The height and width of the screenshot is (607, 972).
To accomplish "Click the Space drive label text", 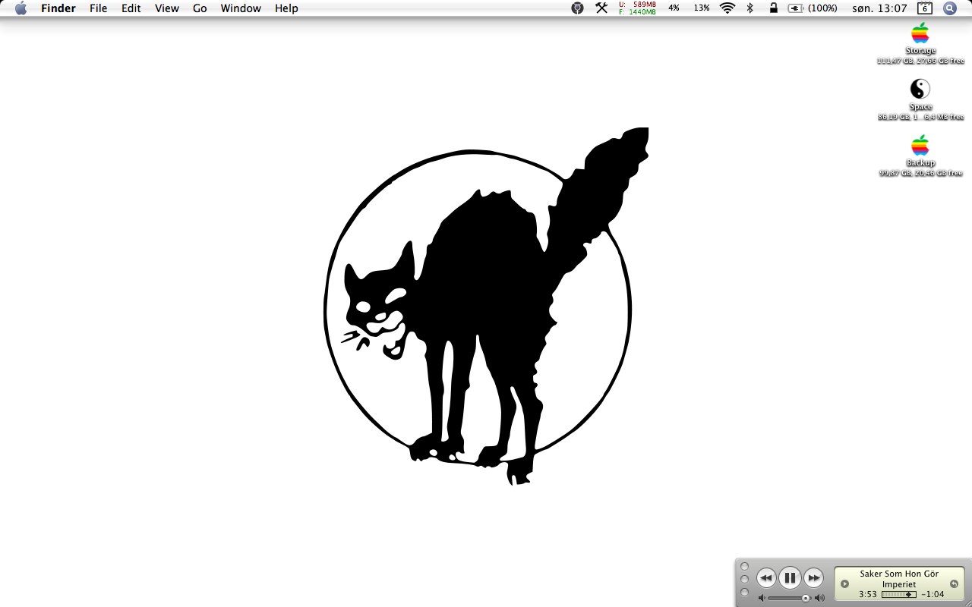I will tap(920, 107).
